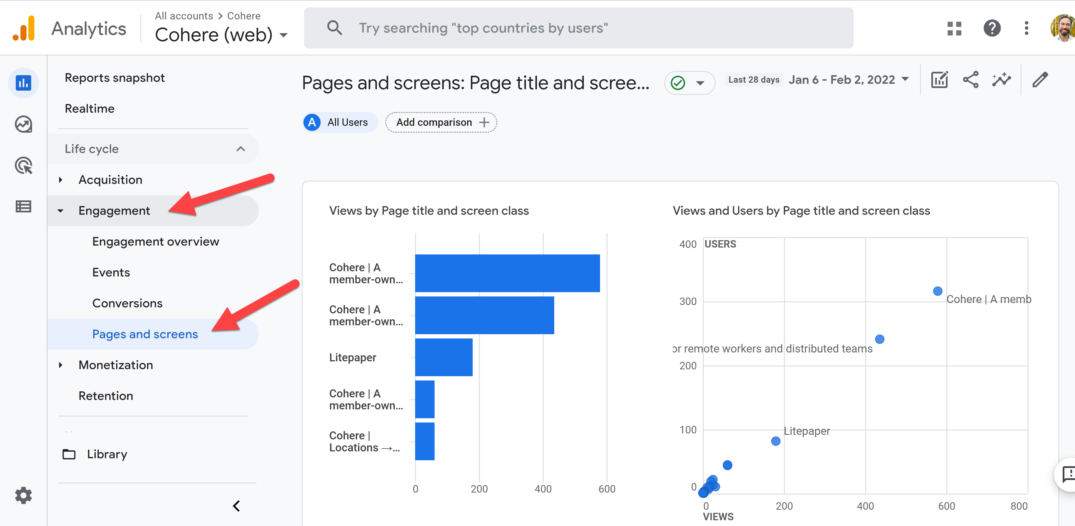Click the 'Litepaper' bar chart label
Screen dimensions: 1075x526
coord(353,357)
